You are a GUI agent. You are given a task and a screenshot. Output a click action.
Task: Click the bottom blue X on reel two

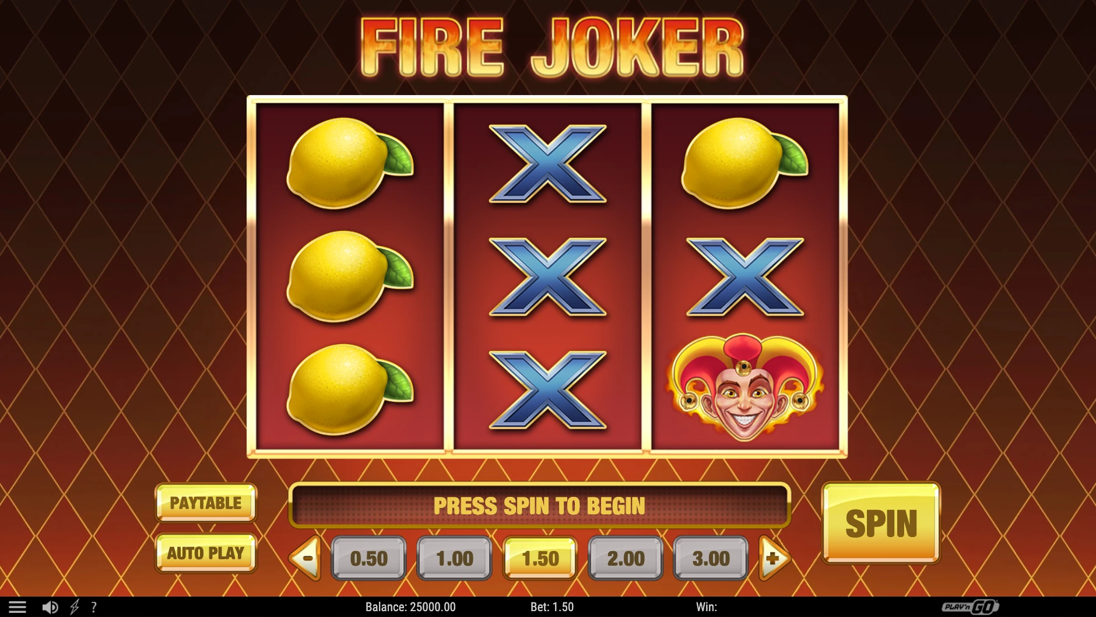[x=547, y=390]
